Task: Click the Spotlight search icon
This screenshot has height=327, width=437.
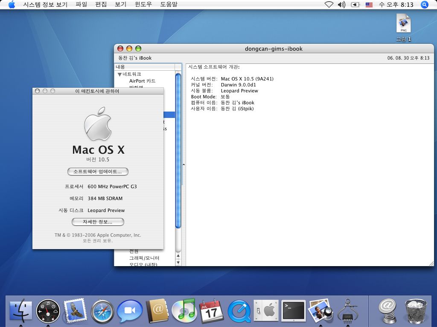Action: (x=424, y=5)
